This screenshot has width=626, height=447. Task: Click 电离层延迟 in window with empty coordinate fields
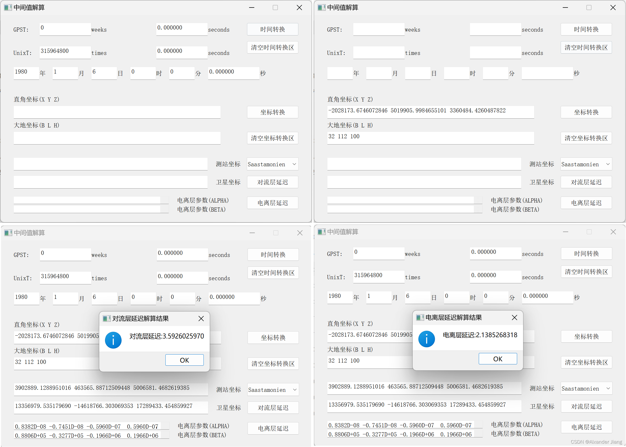click(272, 203)
